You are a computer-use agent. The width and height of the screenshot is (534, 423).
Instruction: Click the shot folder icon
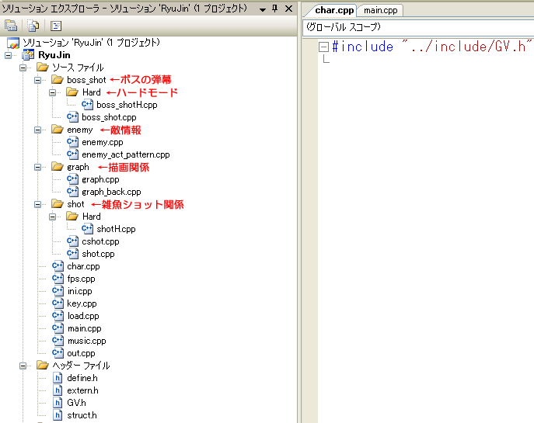coord(58,203)
